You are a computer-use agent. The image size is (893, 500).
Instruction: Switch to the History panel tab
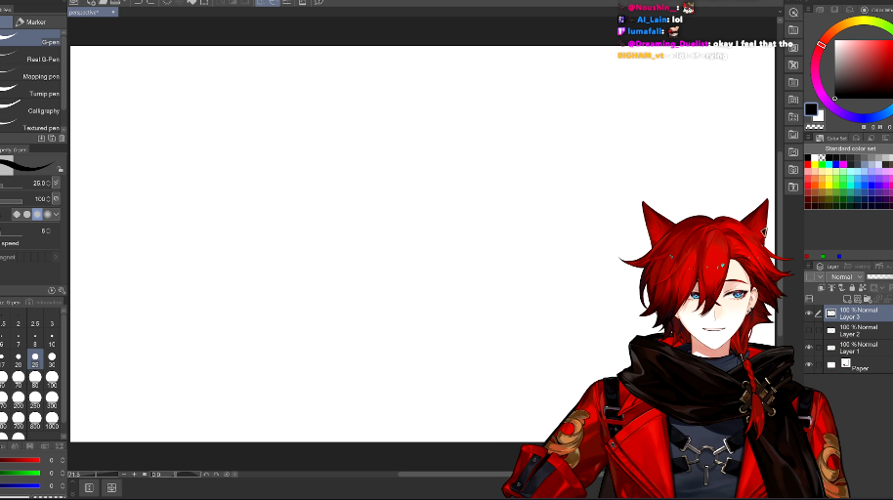(x=857, y=266)
